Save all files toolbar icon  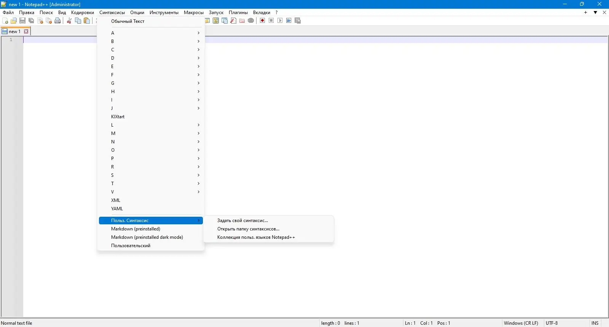(x=31, y=21)
